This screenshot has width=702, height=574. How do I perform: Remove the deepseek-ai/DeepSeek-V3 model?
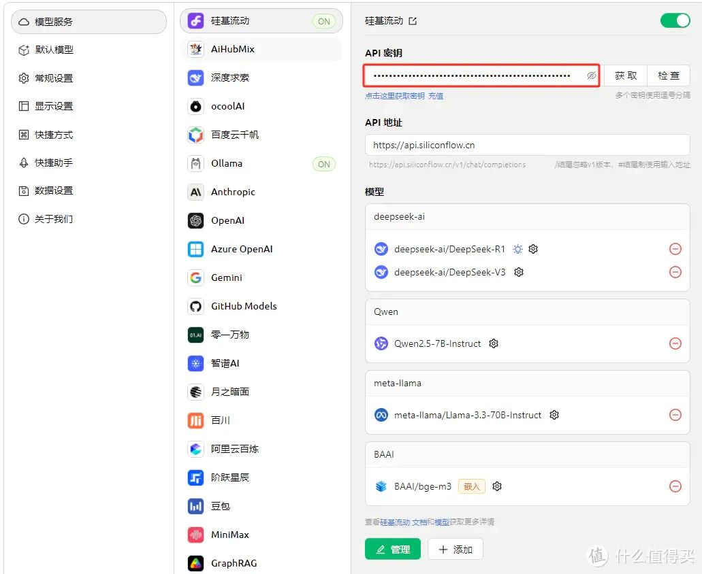click(x=675, y=272)
